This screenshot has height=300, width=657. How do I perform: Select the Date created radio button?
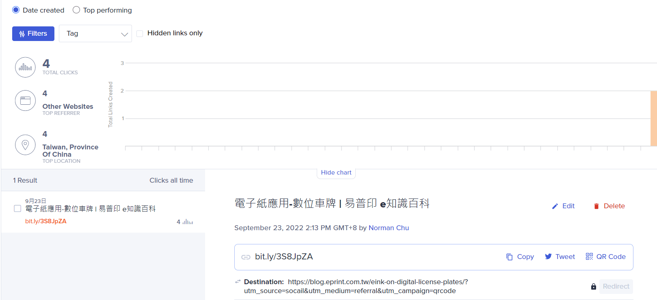tap(16, 10)
